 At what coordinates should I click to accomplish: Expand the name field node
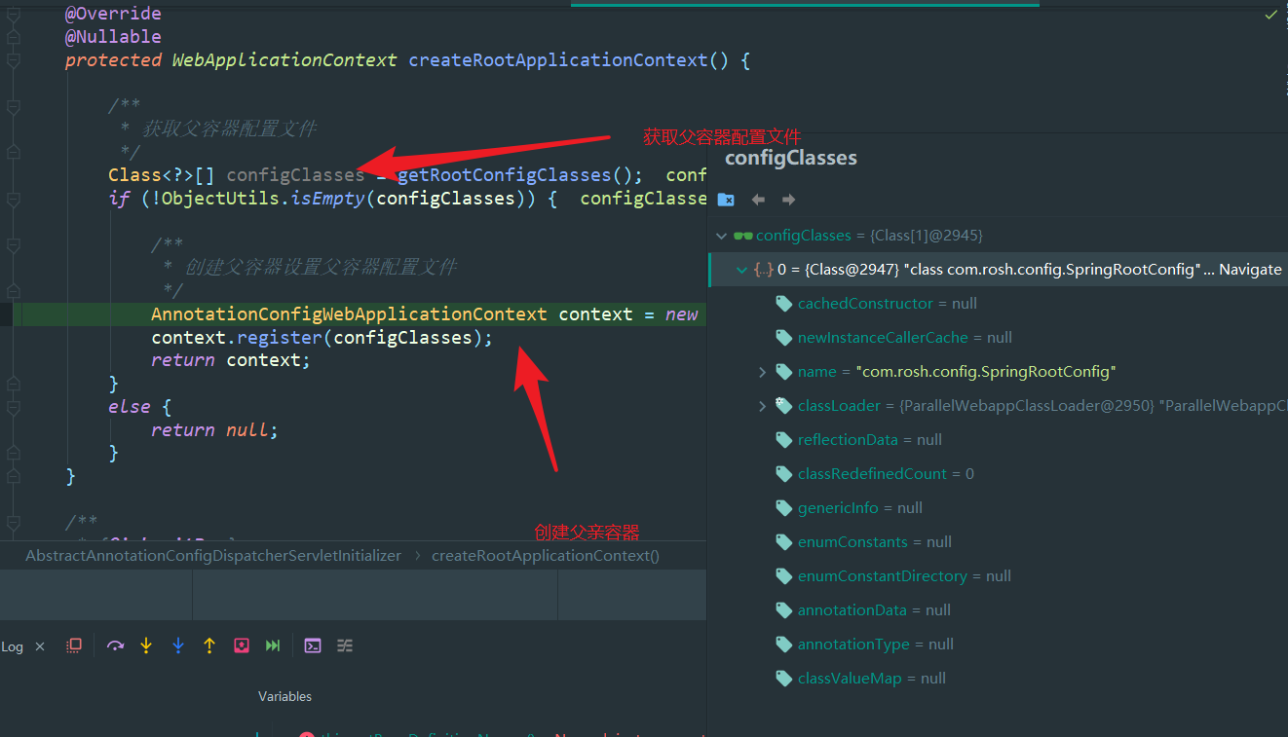click(762, 372)
